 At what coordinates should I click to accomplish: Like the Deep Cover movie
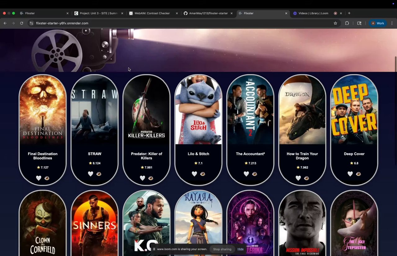[x=350, y=174]
